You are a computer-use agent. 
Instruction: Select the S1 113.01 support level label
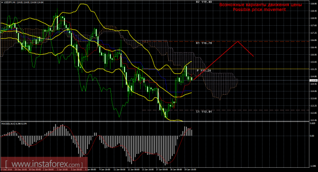(204, 111)
